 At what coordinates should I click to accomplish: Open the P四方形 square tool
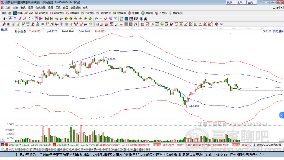click(x=41, y=13)
